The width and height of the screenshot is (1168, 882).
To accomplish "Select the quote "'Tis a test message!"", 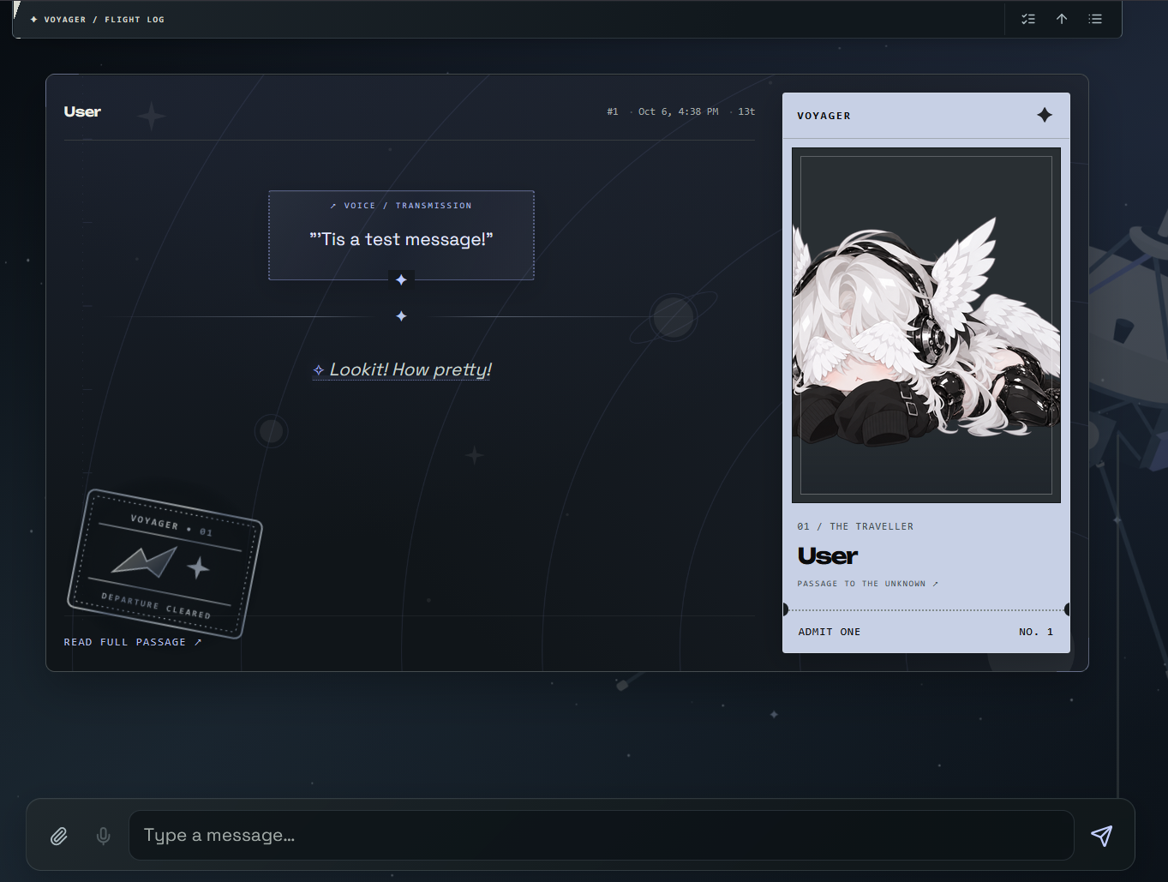I will (401, 239).
